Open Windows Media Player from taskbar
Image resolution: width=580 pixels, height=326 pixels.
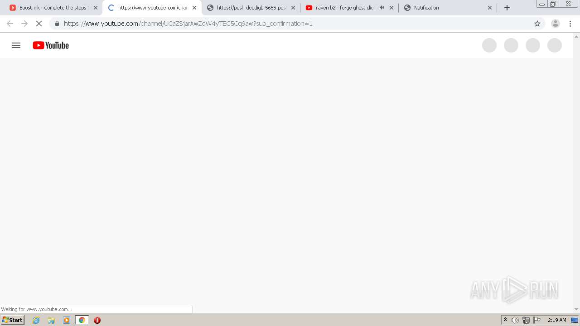tap(67, 320)
